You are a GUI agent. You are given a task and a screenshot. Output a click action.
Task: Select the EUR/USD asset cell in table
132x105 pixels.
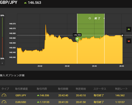(21, 102)
